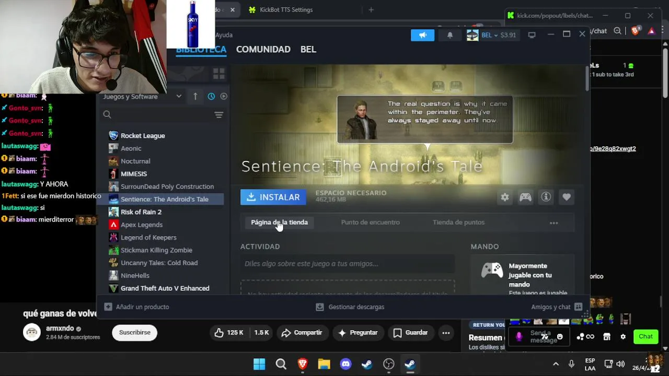Show game information icon
669x376 pixels.
click(546, 197)
